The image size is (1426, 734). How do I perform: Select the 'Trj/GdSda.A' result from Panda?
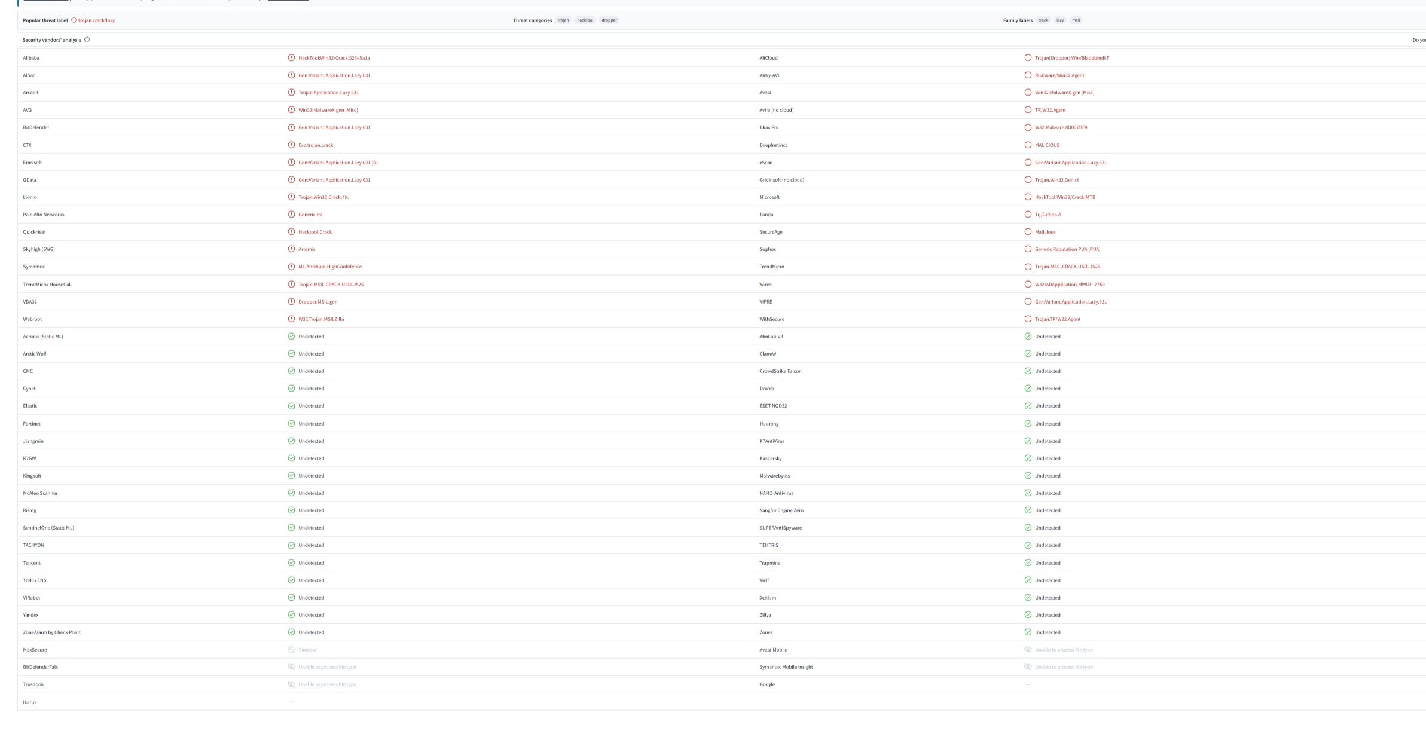tap(1048, 215)
